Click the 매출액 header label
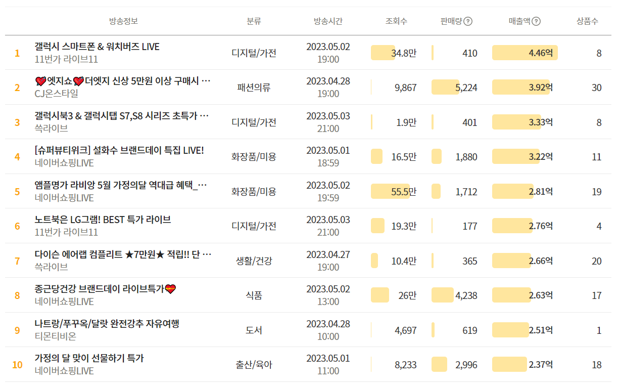Viewport: 620px width, 387px height. click(x=519, y=21)
